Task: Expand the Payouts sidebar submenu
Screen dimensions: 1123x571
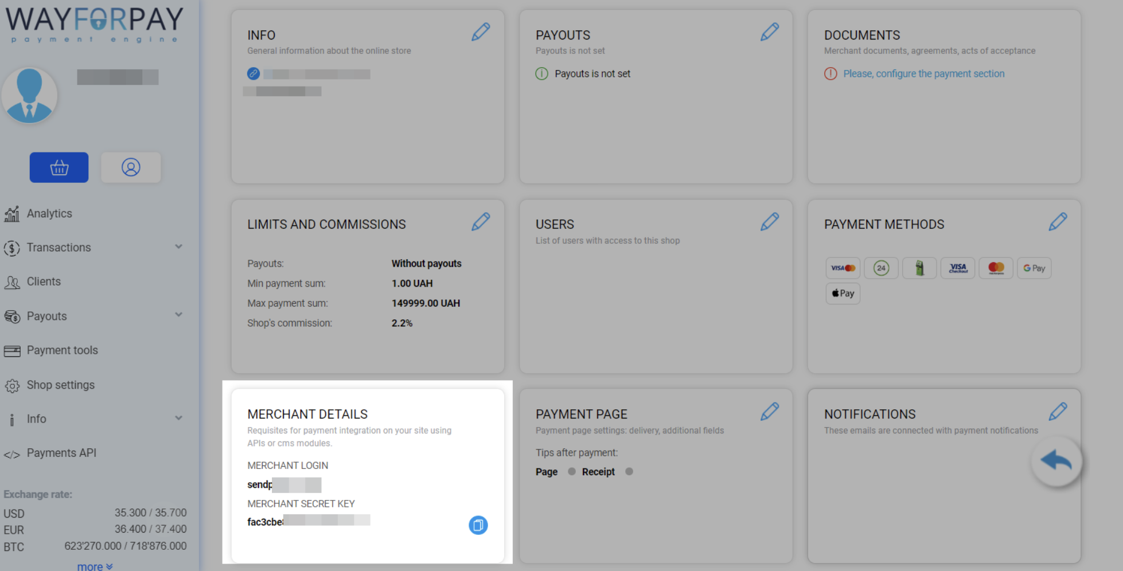Action: click(x=178, y=315)
